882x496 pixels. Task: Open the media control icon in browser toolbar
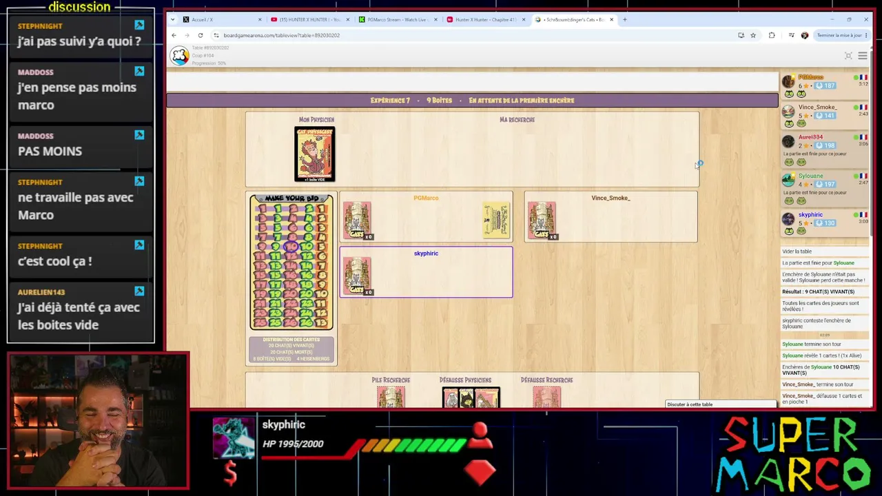click(791, 35)
